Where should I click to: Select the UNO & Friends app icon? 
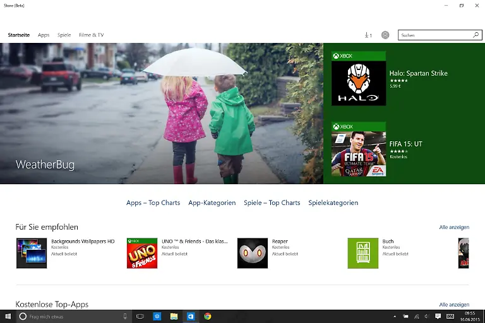click(142, 253)
